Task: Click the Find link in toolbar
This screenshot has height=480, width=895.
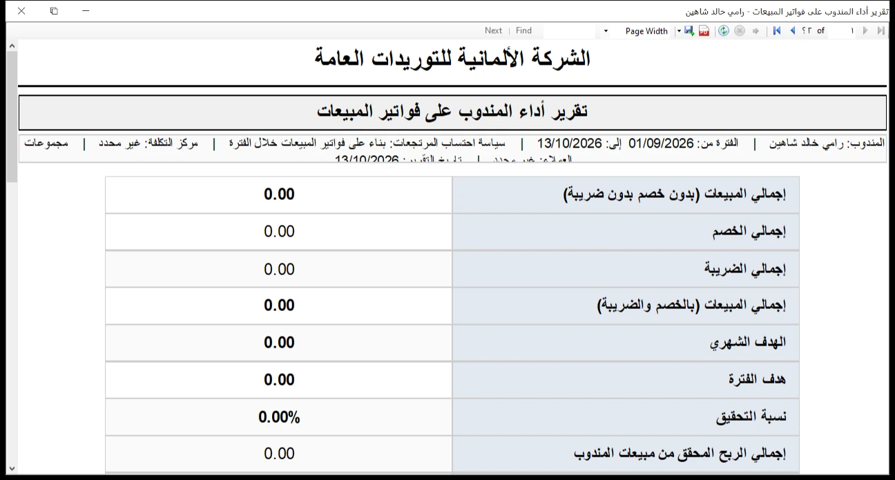Action: (523, 30)
